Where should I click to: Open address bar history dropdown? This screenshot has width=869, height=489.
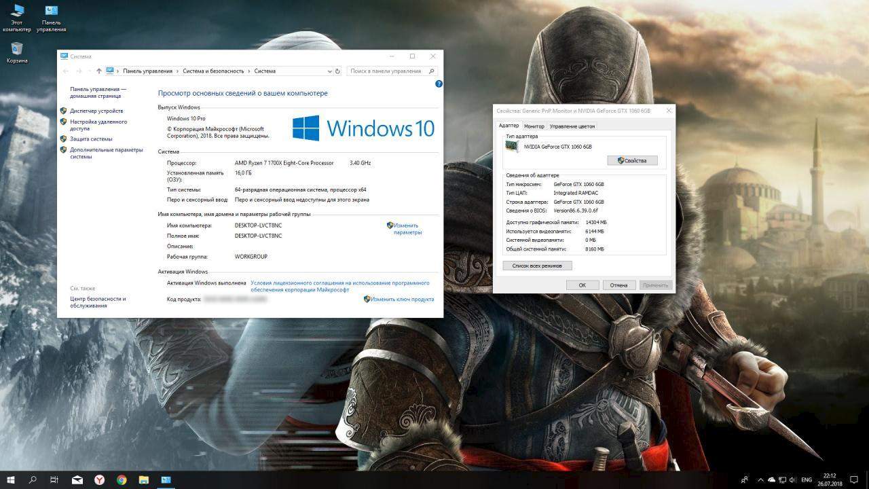tap(331, 71)
